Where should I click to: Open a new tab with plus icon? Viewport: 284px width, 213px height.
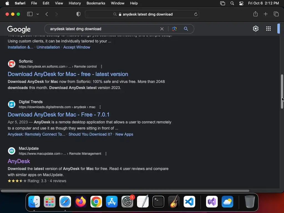(265, 14)
